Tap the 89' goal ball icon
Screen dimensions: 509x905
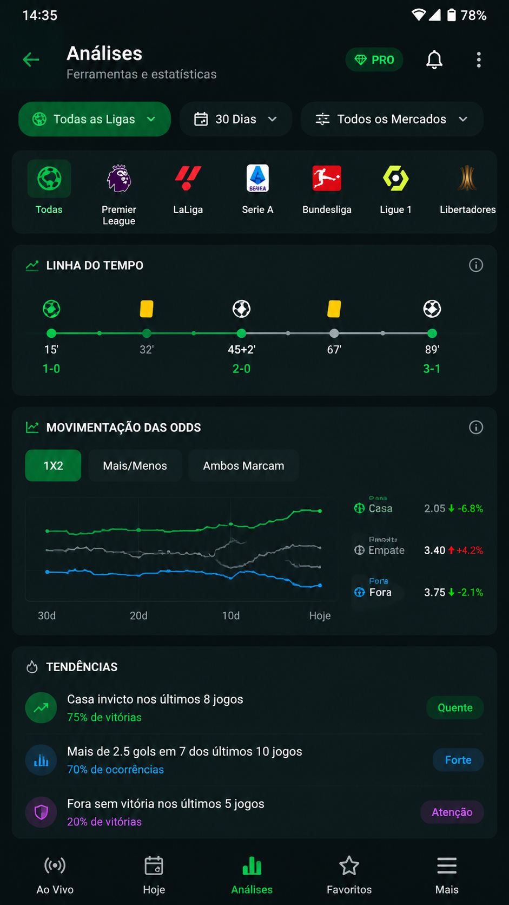432,309
